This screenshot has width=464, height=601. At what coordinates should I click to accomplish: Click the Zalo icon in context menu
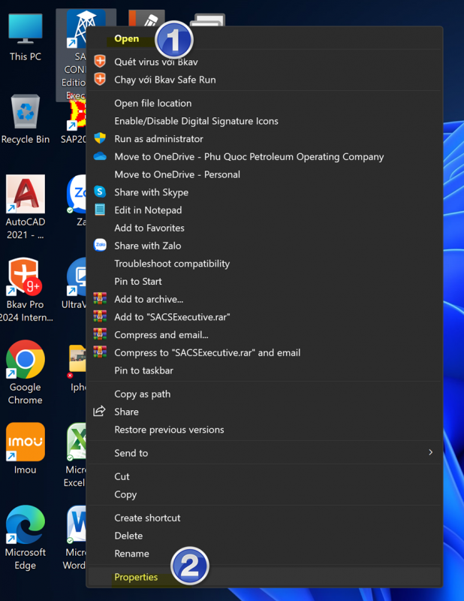tap(100, 245)
